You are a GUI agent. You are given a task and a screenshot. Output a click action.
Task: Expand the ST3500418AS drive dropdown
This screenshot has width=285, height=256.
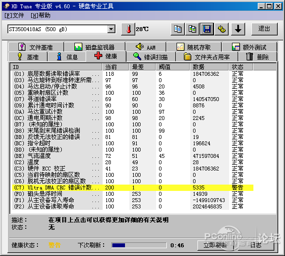[111, 29]
